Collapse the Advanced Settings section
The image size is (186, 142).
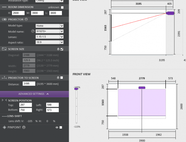tap(34, 94)
